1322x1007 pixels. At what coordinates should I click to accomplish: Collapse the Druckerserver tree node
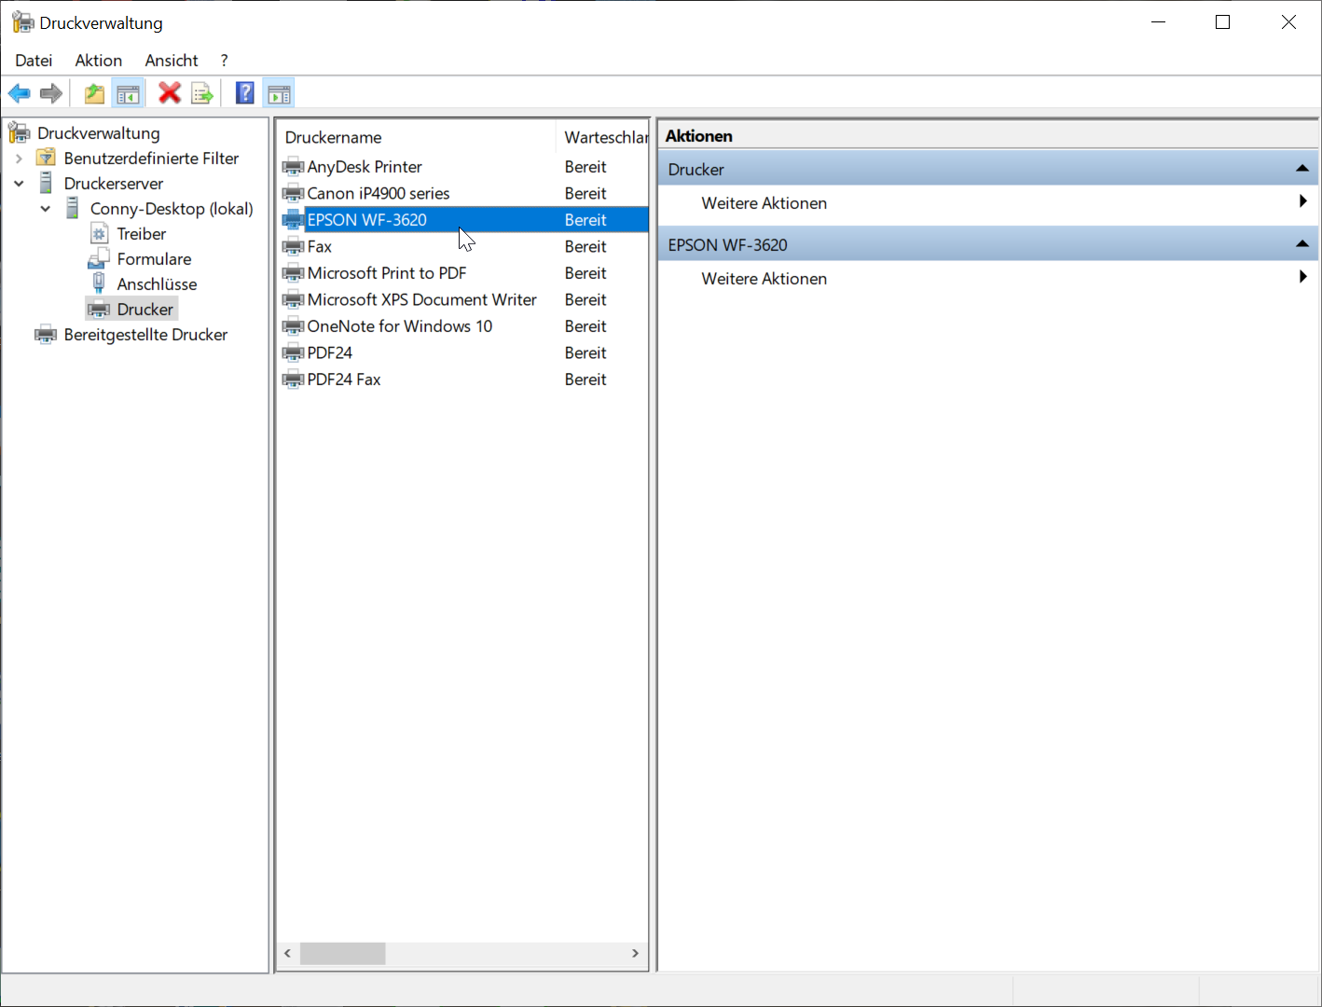19,184
